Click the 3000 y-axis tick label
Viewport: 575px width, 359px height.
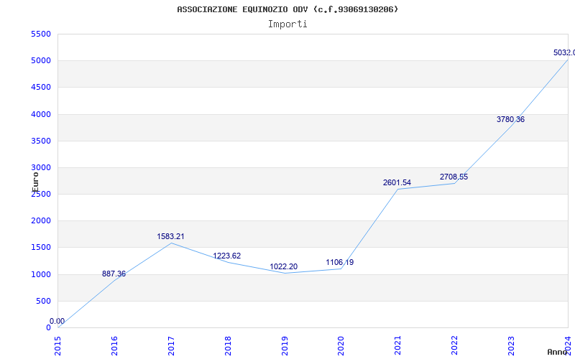click(x=41, y=168)
